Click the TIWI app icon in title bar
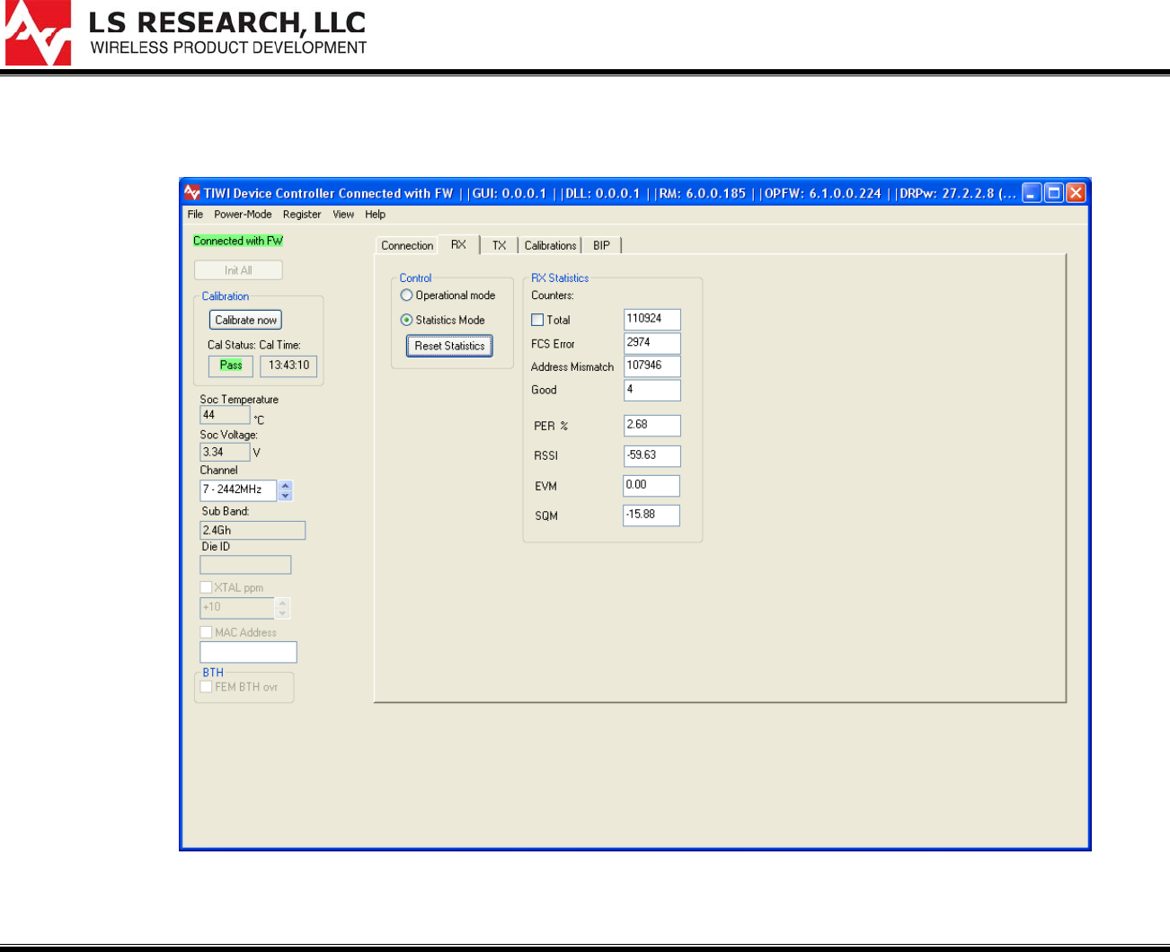This screenshot has width=1170, height=952. click(192, 193)
